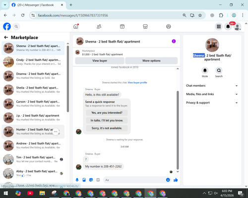
Task: Click the Sheena profile thumbnail in right panel
Action: click(x=212, y=45)
